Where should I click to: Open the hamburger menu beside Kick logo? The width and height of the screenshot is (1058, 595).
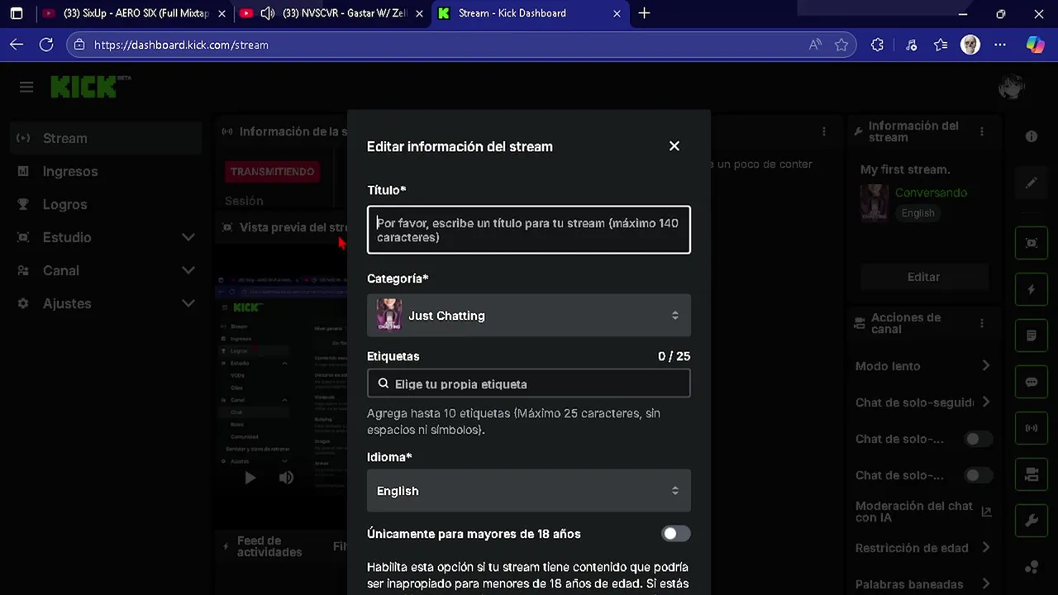(26, 87)
